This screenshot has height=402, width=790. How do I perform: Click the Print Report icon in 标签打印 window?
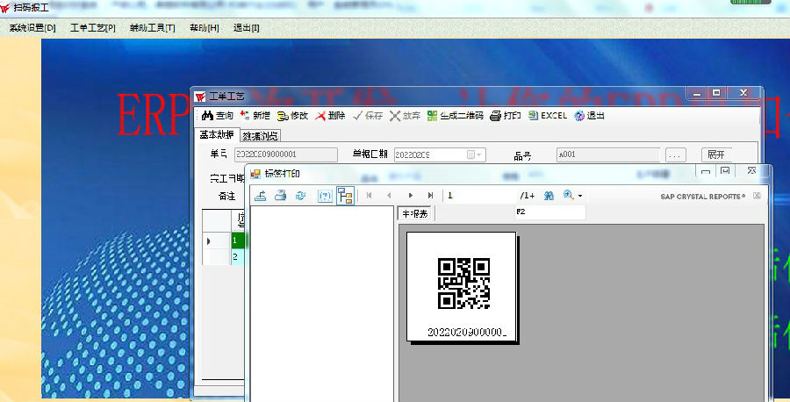[x=281, y=196]
